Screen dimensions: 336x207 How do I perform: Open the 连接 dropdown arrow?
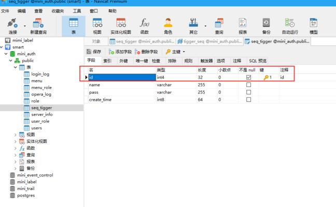pos(25,26)
